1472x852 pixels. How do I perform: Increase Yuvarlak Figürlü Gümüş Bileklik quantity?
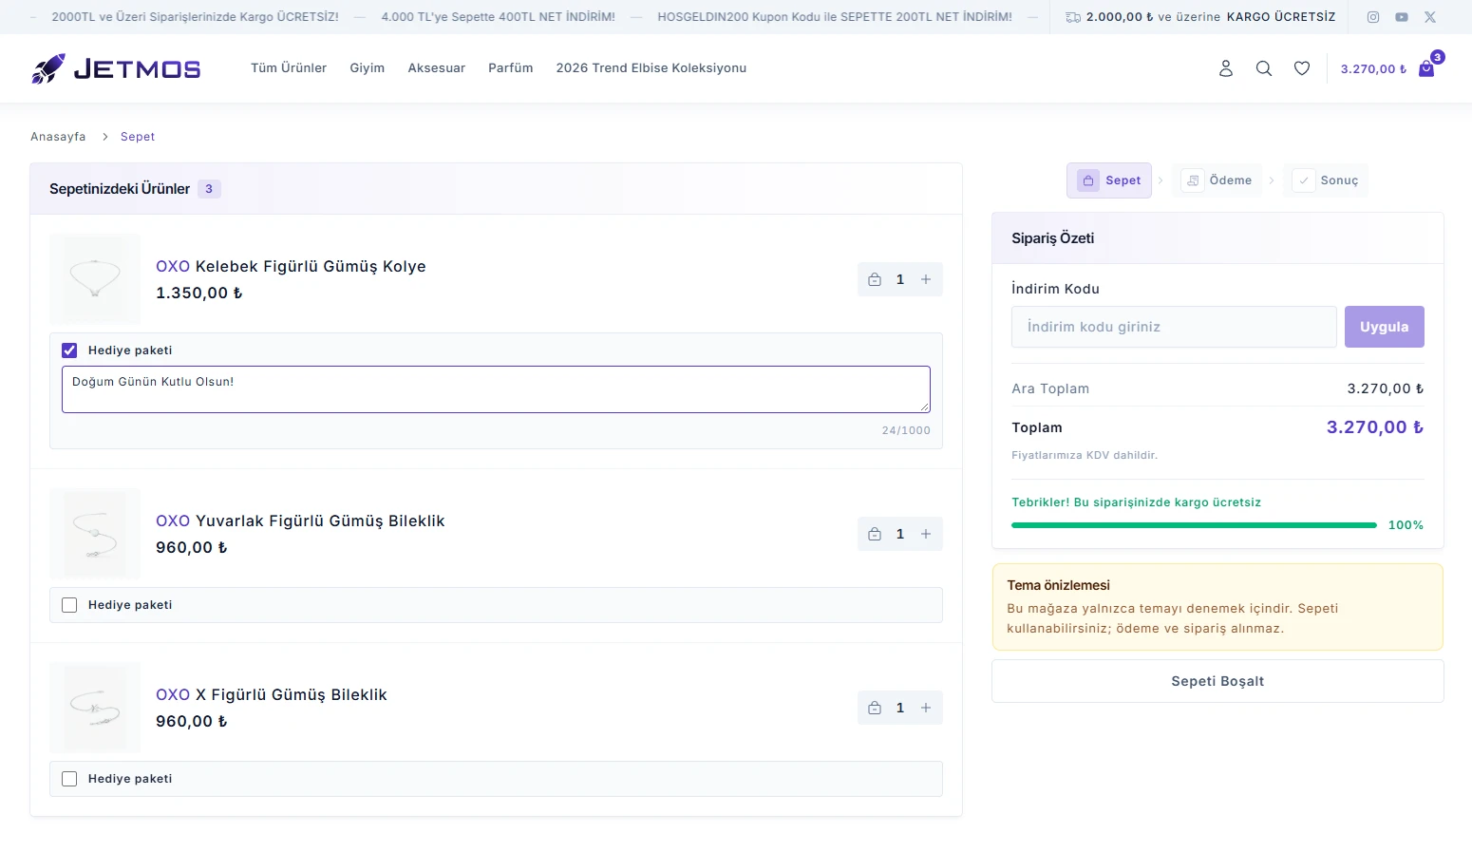coord(926,534)
